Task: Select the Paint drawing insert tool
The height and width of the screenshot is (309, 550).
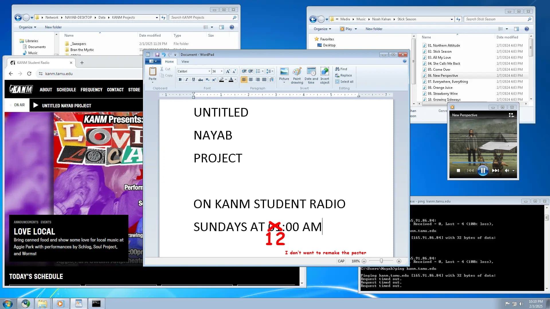Action: (x=297, y=75)
